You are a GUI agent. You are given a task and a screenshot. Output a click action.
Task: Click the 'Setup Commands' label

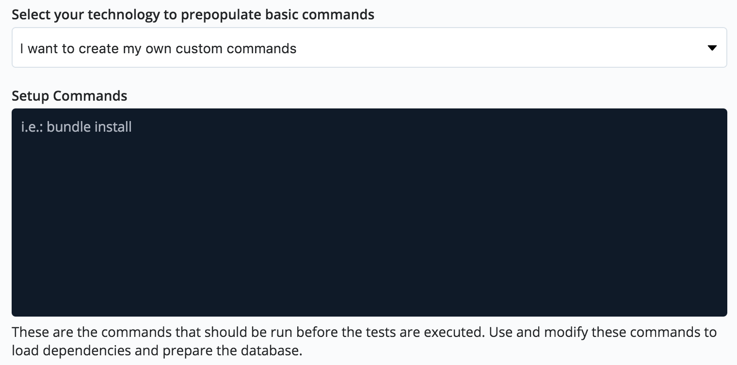[x=69, y=96]
